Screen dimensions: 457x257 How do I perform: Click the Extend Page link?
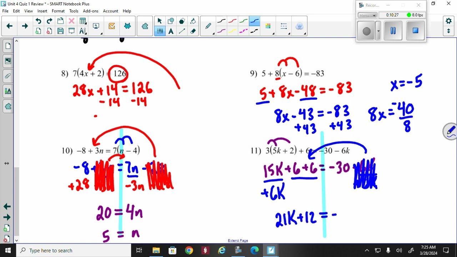238,241
